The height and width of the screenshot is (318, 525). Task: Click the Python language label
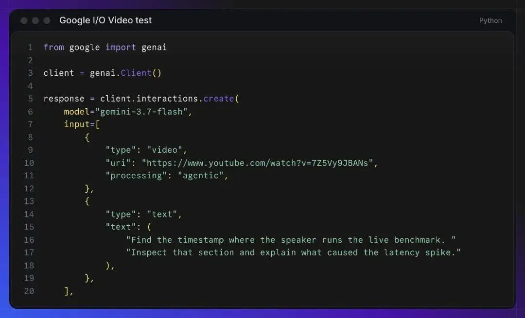pyautogui.click(x=490, y=20)
